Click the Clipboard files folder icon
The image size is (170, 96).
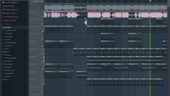(x=3, y=30)
